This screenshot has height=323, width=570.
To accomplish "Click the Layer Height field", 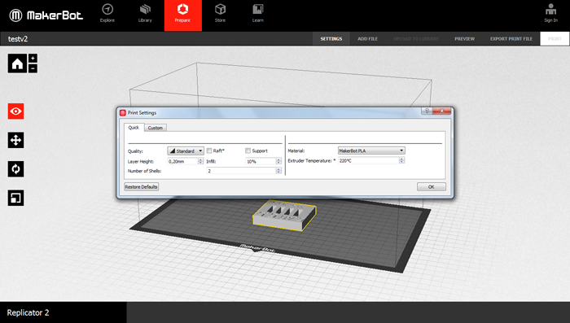I will pos(182,161).
